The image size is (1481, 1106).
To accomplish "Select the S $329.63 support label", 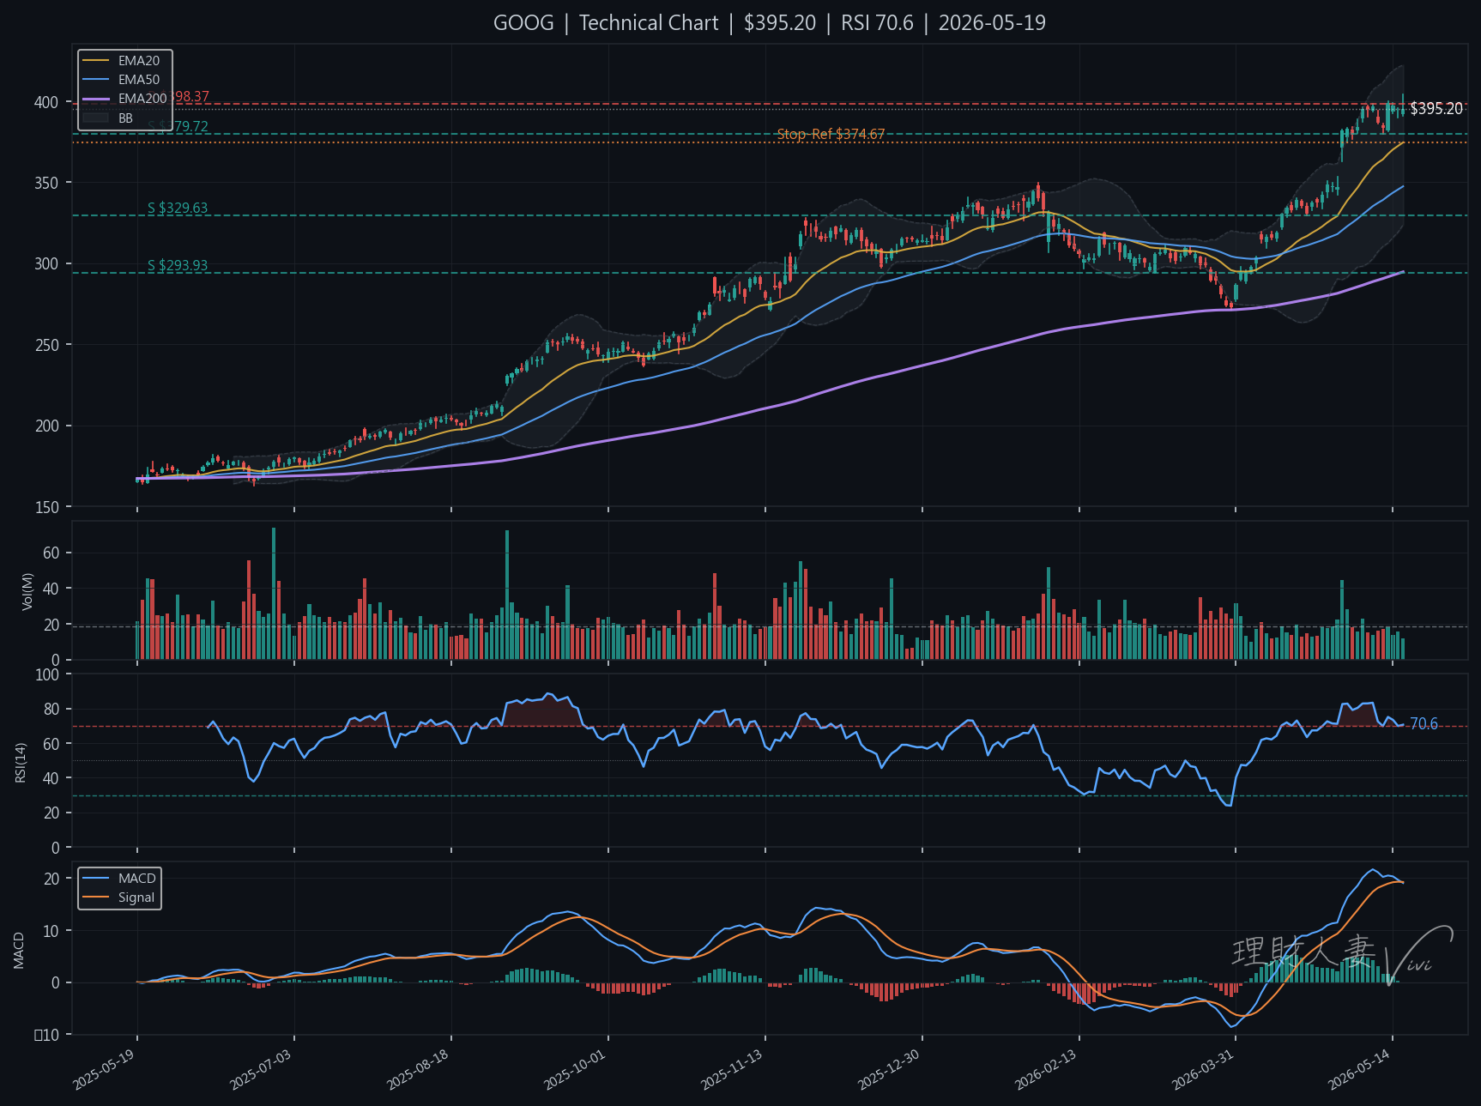I will click(178, 209).
